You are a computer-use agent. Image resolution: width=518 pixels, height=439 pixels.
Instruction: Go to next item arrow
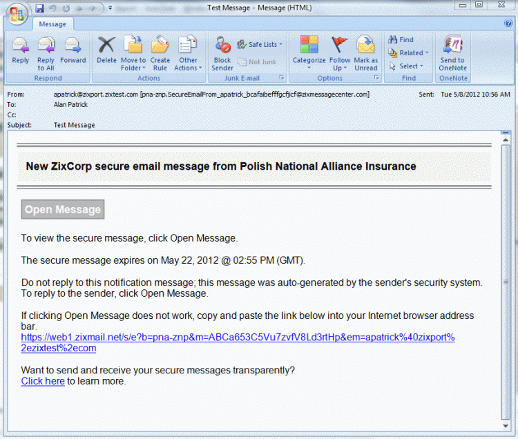point(93,8)
